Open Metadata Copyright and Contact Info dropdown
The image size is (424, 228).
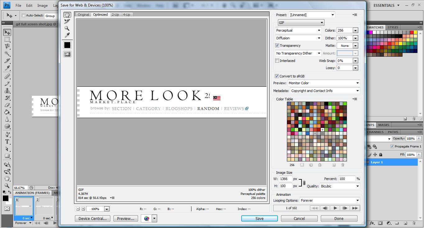(x=325, y=91)
